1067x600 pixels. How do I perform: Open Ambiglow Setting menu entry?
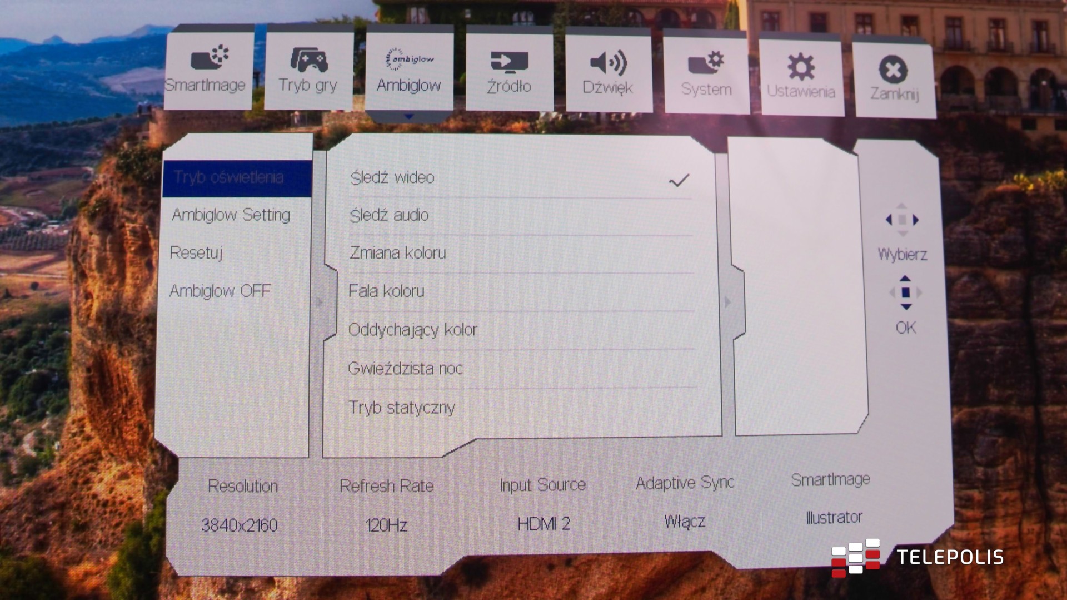point(231,215)
